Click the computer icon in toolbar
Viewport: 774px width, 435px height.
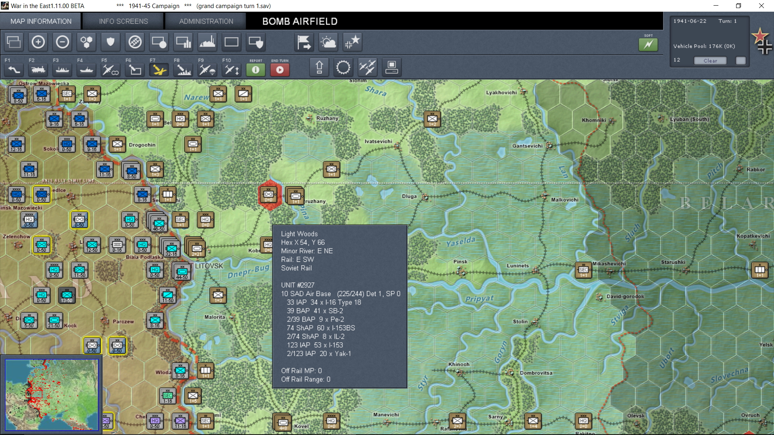pyautogui.click(x=391, y=67)
